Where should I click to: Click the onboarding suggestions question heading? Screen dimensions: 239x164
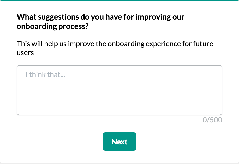pyautogui.click(x=100, y=21)
